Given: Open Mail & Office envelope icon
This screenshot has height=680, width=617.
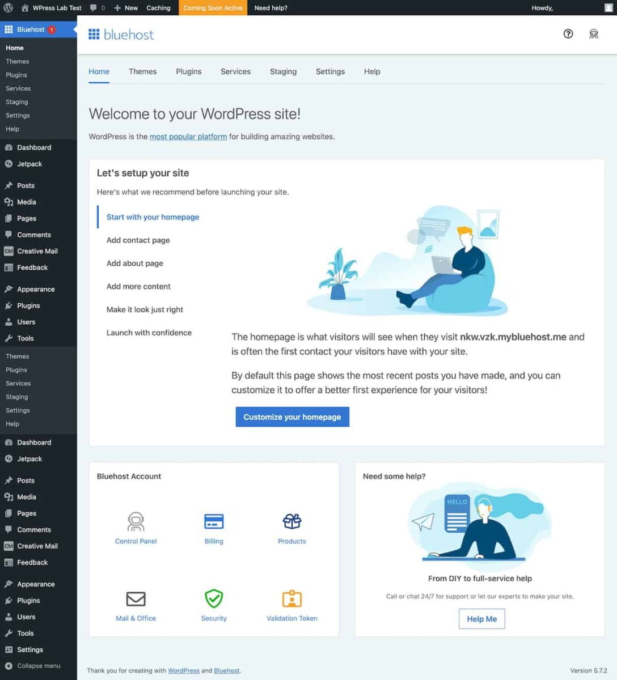Looking at the screenshot, I should pyautogui.click(x=136, y=598).
